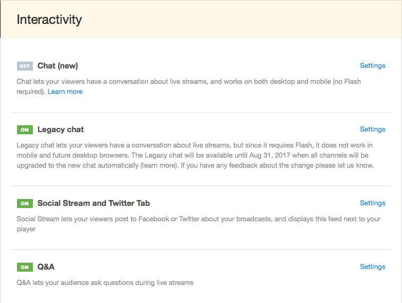Select the Legacy chat heading

[x=60, y=129]
